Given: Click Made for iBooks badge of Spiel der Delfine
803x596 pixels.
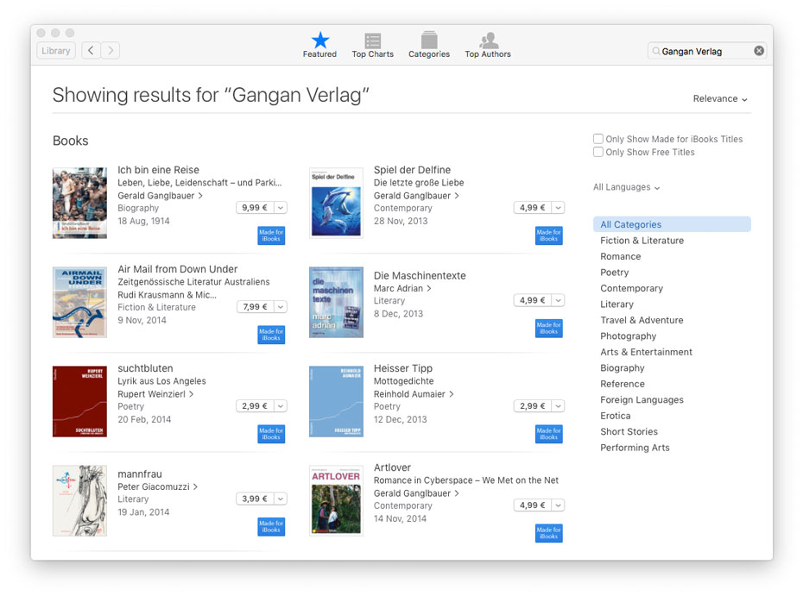Looking at the screenshot, I should tap(548, 235).
